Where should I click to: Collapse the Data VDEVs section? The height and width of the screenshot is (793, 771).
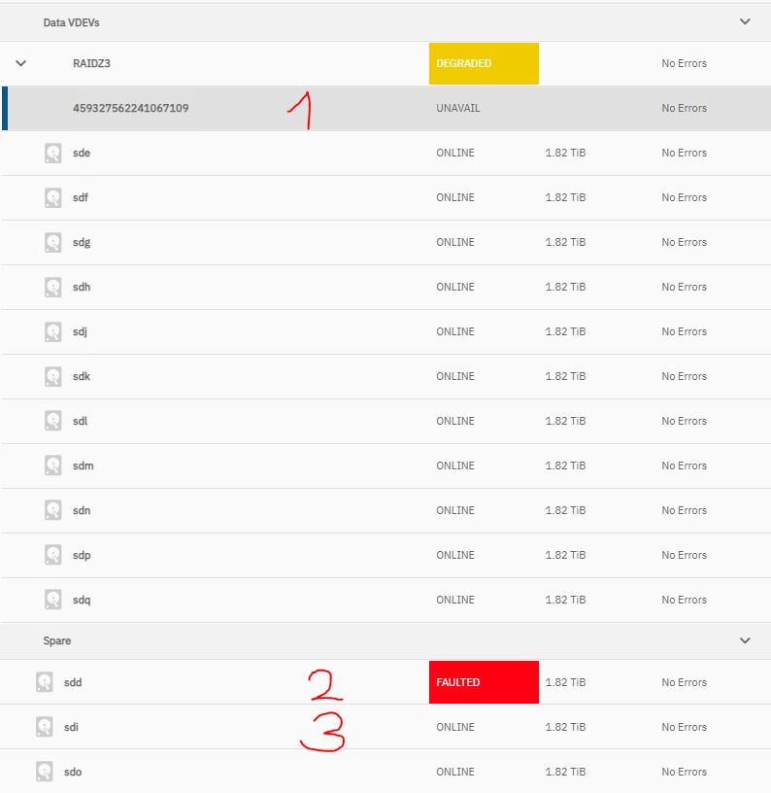(x=745, y=21)
